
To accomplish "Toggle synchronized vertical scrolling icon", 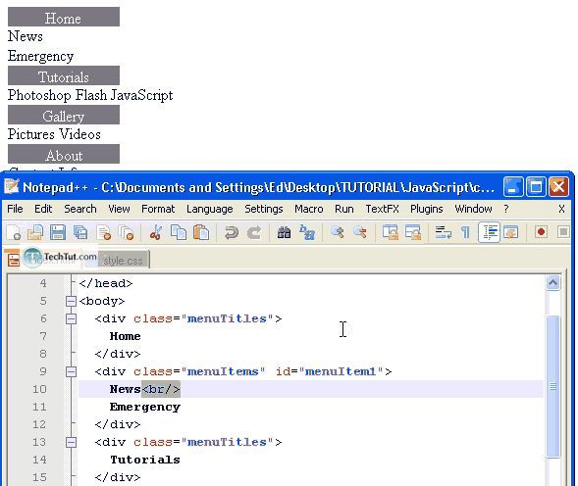I will click(390, 232).
